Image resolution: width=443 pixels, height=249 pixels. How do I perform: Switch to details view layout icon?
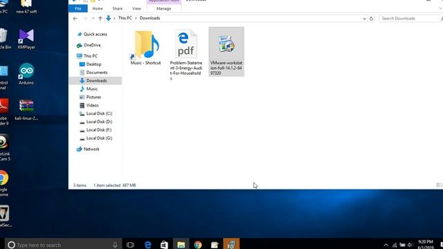pos(438,185)
